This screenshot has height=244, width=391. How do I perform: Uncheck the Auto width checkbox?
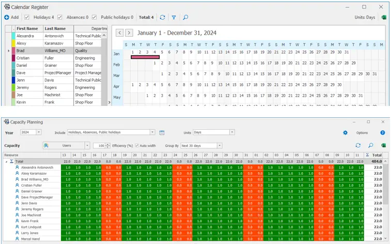[137, 146]
